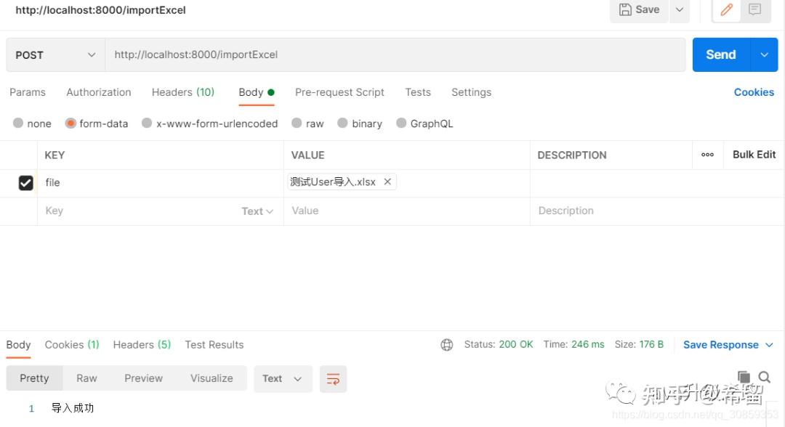Viewport: 785px width, 427px height.
Task: Toggle the line wrap icon
Action: click(x=333, y=379)
